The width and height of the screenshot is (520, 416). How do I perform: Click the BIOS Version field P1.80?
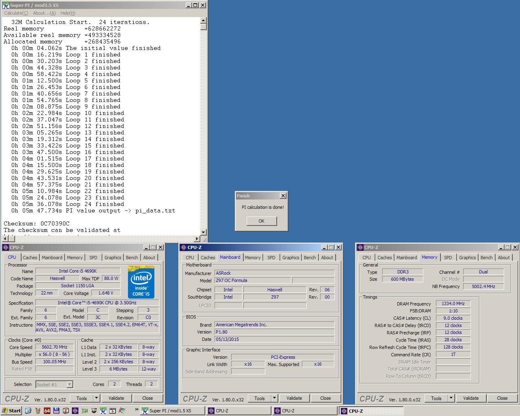(x=274, y=332)
